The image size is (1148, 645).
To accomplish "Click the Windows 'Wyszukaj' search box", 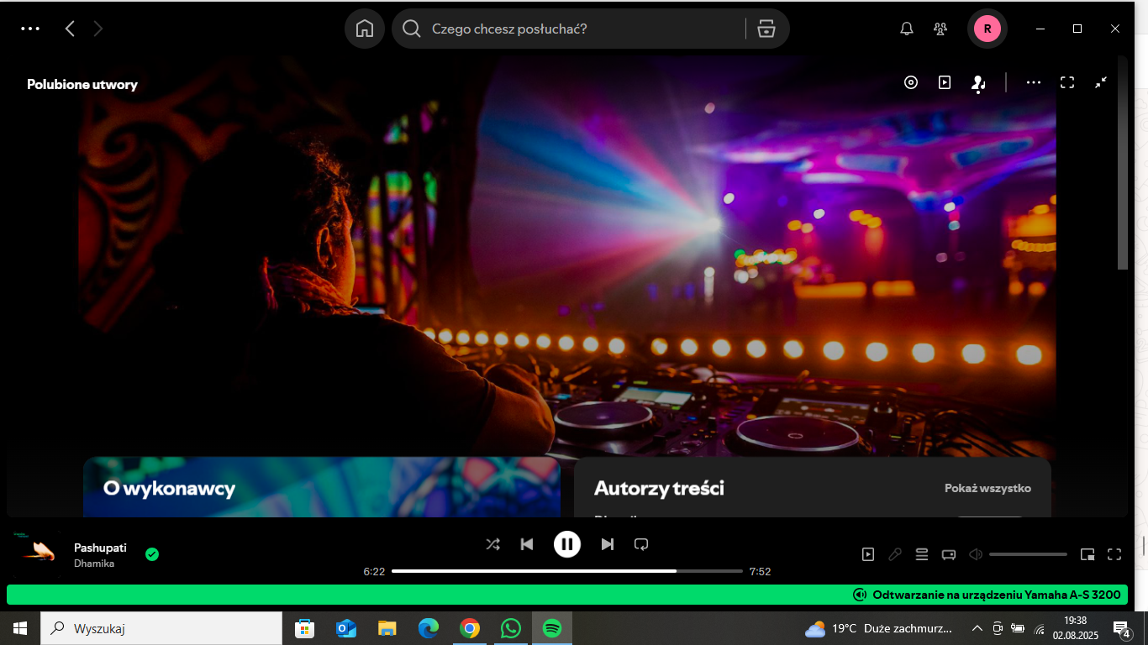I will click(x=161, y=628).
